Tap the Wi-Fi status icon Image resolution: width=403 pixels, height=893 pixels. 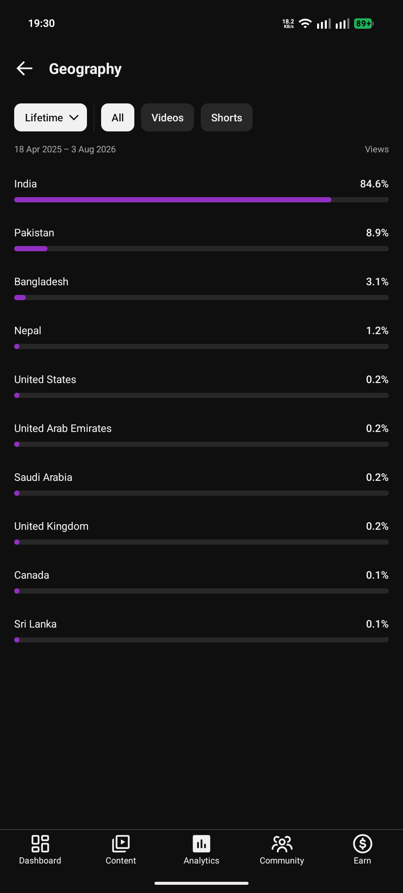[305, 24]
